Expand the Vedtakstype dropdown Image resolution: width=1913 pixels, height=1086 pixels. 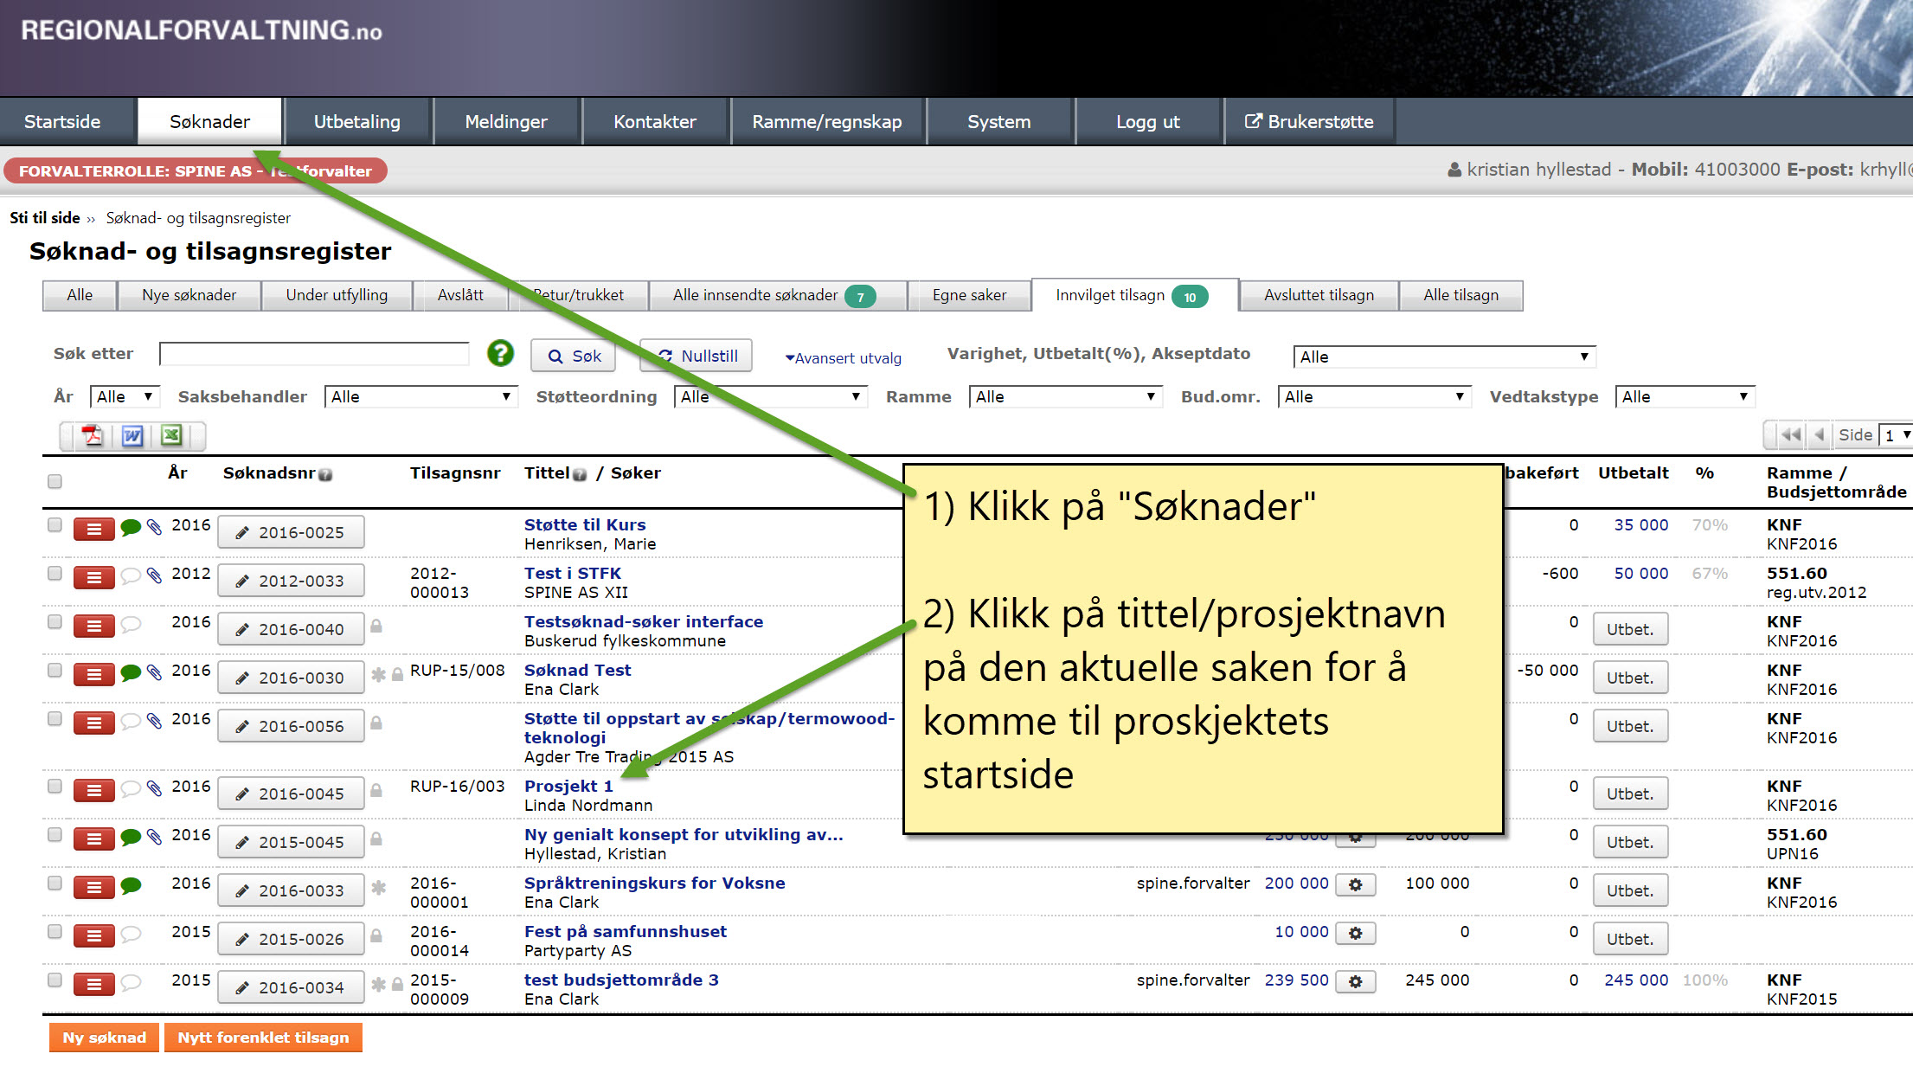pyautogui.click(x=1684, y=396)
